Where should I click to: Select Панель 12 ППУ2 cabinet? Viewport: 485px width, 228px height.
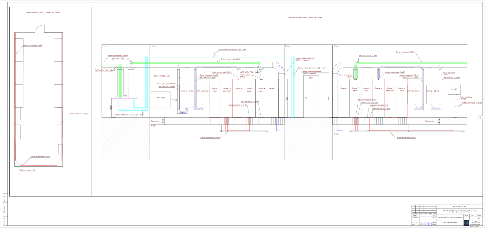[215, 98]
